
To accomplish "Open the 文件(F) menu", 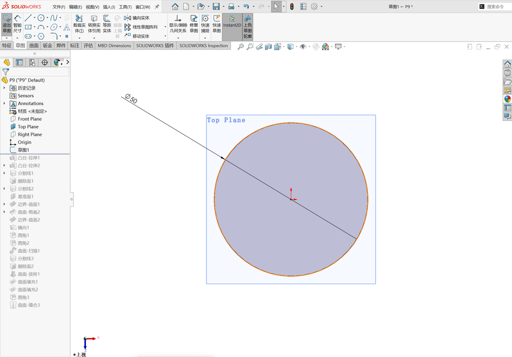I will click(x=59, y=7).
